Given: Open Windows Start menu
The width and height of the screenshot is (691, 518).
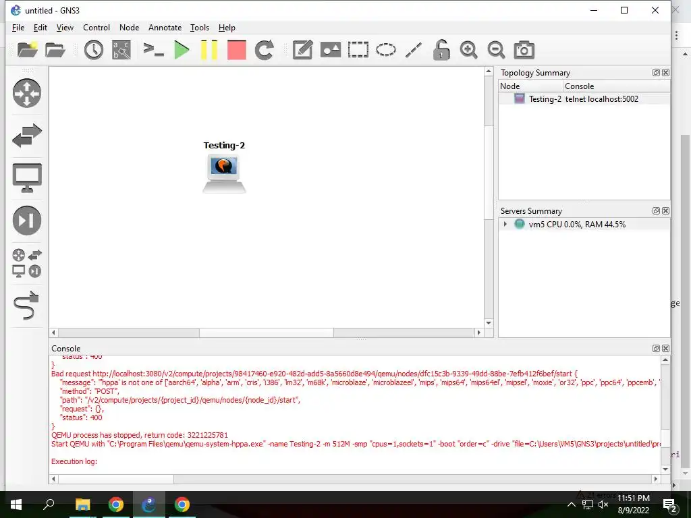Looking at the screenshot, I should (x=16, y=505).
